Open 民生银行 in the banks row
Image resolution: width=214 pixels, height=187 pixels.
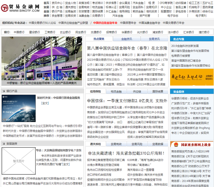pos(81,32)
